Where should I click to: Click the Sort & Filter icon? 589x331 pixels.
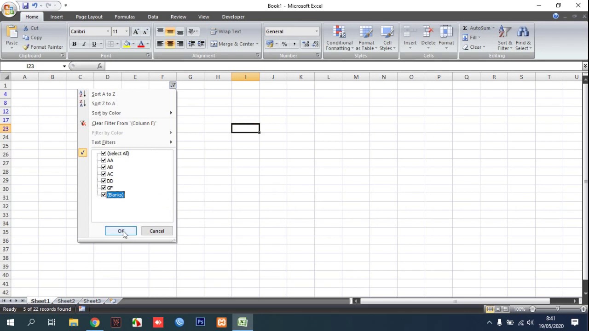coord(505,32)
